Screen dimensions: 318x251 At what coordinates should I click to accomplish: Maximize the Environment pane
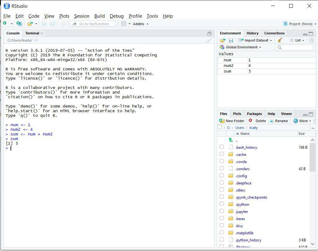coord(311,34)
